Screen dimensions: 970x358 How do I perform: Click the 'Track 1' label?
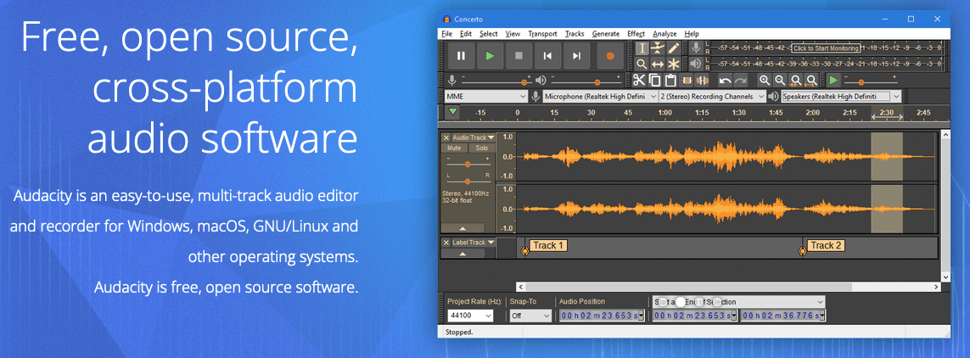tap(548, 245)
